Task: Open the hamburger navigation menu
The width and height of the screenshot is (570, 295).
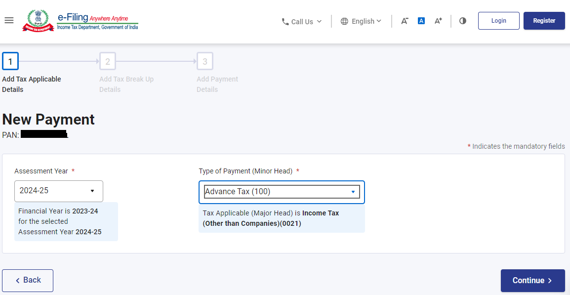Action: click(9, 21)
